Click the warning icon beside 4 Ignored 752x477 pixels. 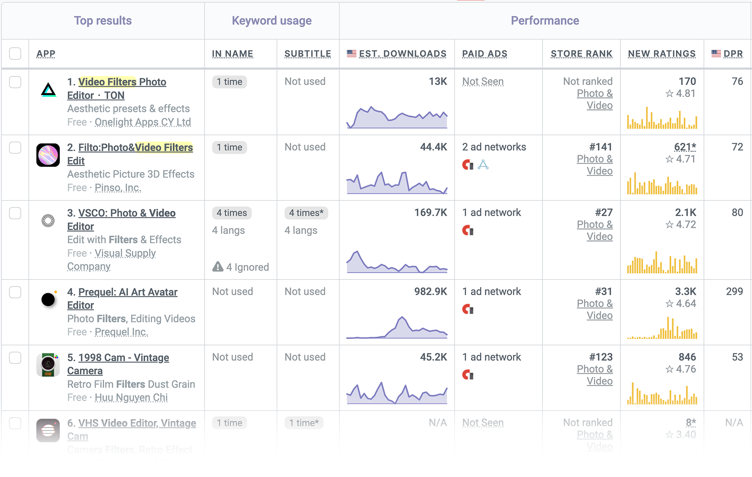218,267
